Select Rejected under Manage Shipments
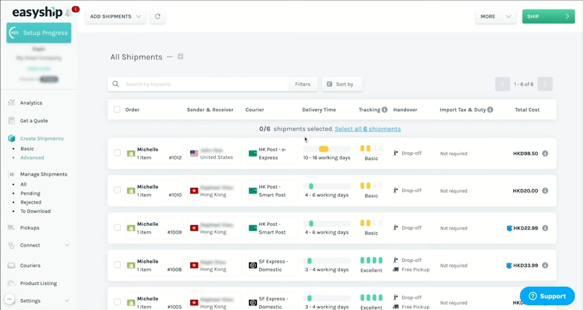583x310 pixels. tap(31, 202)
